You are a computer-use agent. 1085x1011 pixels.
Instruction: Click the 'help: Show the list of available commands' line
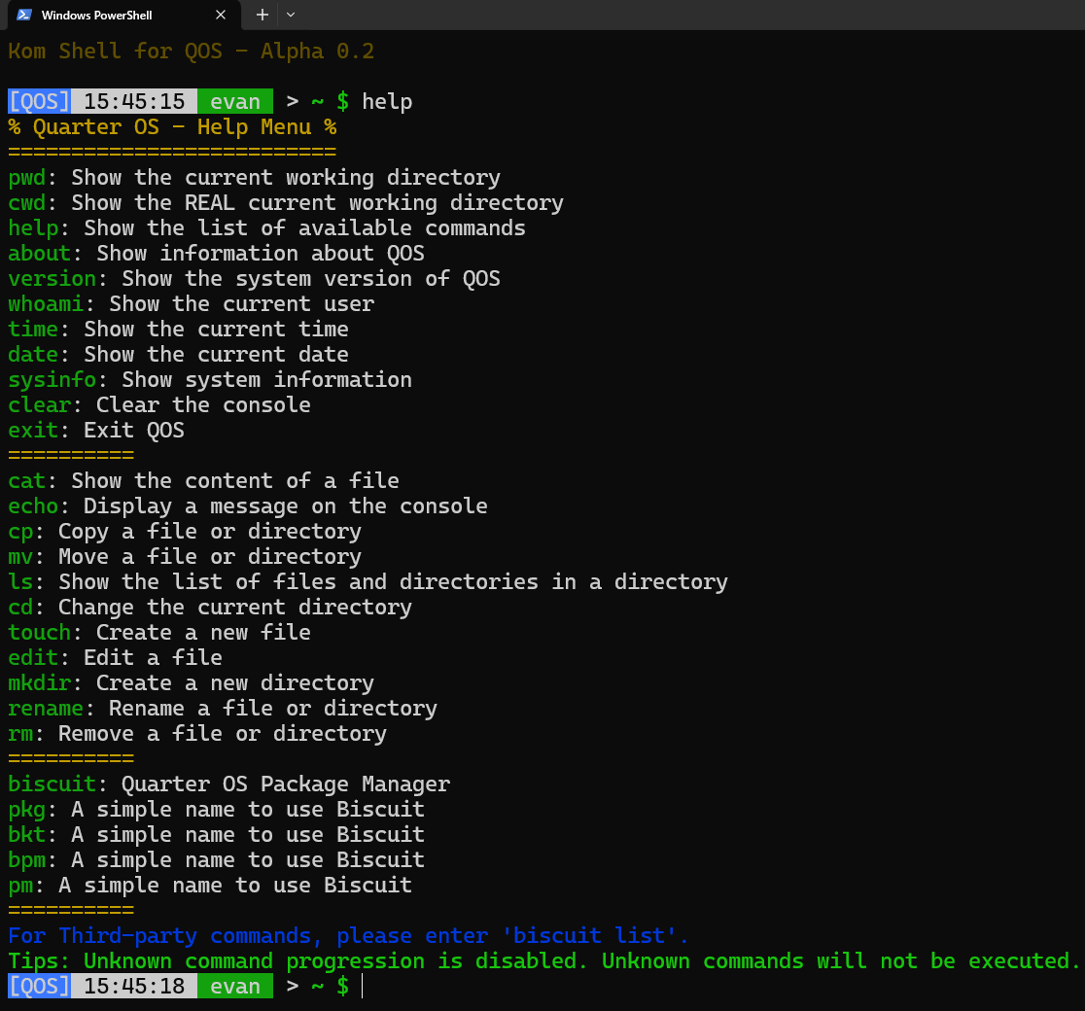coord(266,228)
